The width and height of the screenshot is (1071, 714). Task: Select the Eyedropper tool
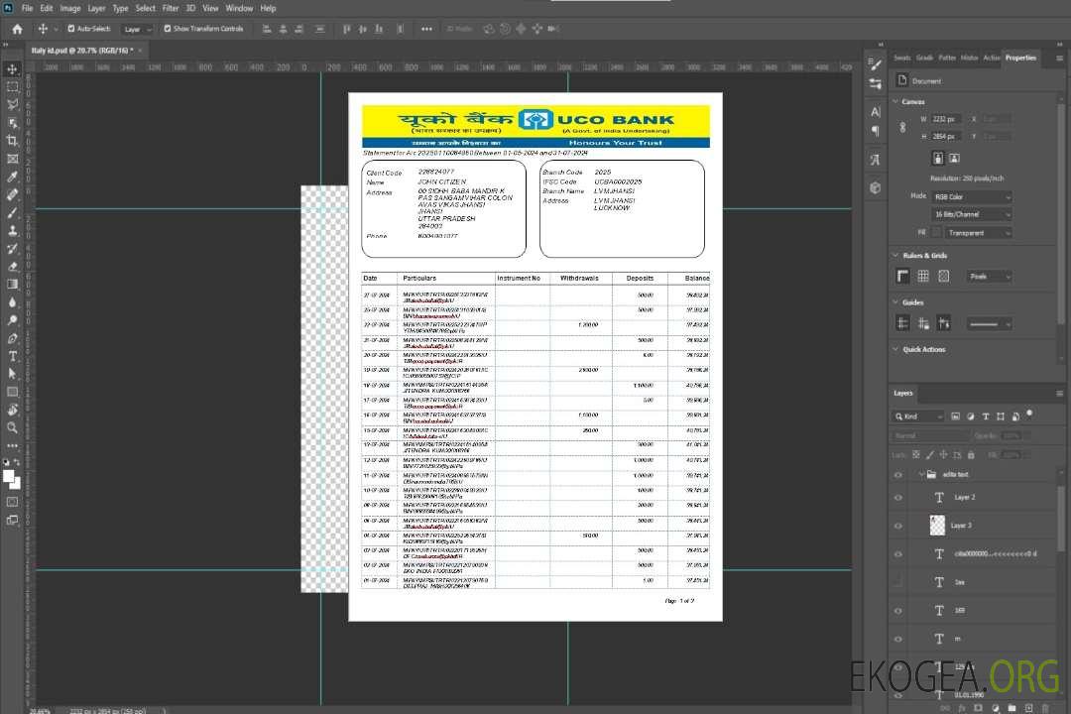tap(12, 177)
